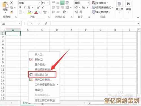Click the Cells (单元格) ribbon button
Screen dimensions: 141x106
[120, 7]
